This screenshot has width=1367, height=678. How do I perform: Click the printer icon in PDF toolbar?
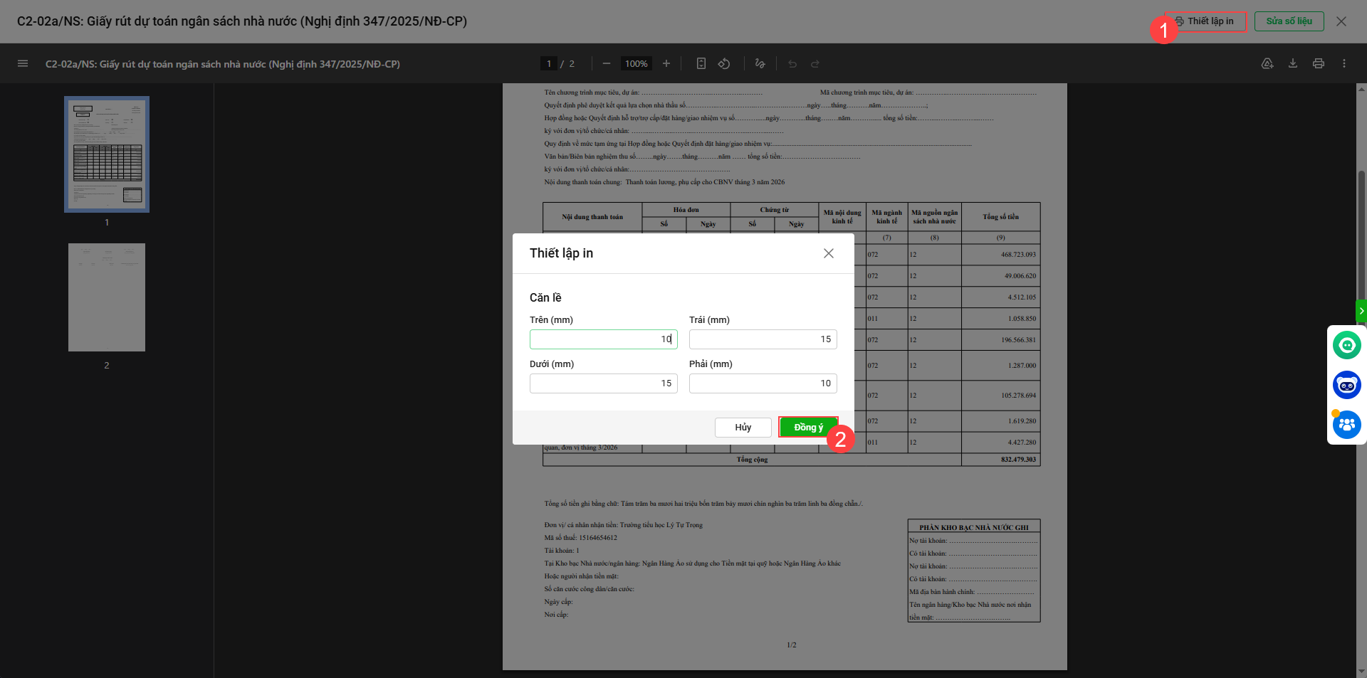click(1319, 64)
